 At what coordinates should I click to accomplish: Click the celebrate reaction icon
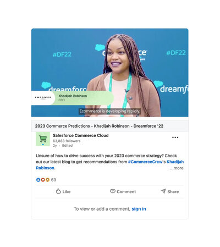pos(47,180)
